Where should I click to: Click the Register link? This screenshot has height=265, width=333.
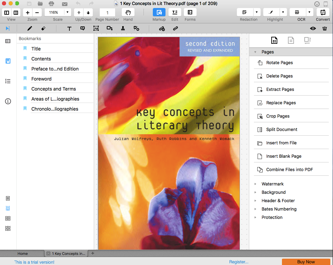click(x=239, y=262)
